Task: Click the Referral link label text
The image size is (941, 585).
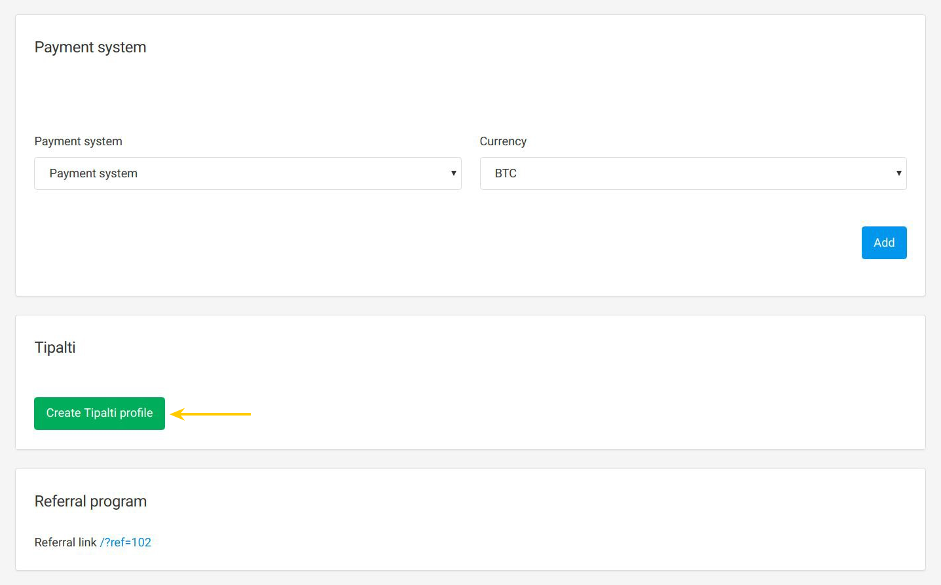Action: point(65,542)
